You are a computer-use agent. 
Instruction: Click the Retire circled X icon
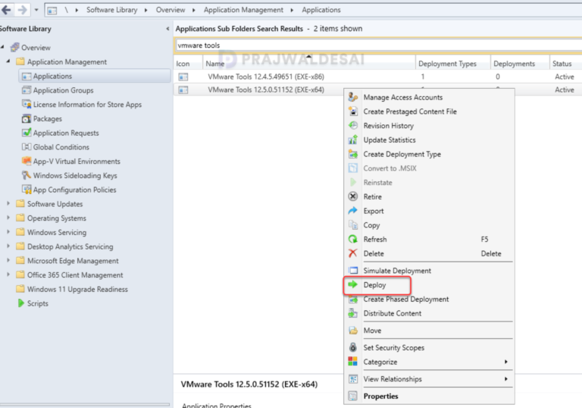(352, 196)
